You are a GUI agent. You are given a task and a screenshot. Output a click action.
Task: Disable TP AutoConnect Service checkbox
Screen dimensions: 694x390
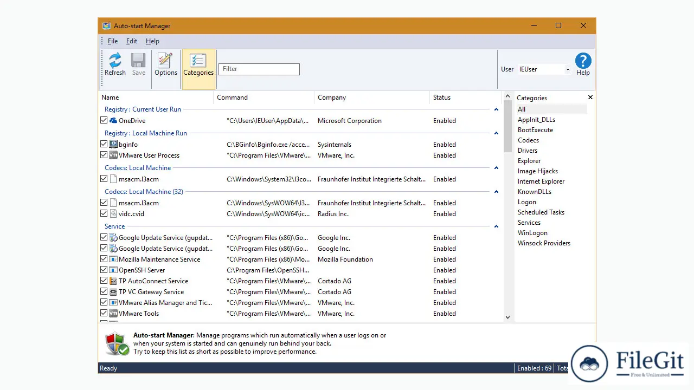pos(104,281)
